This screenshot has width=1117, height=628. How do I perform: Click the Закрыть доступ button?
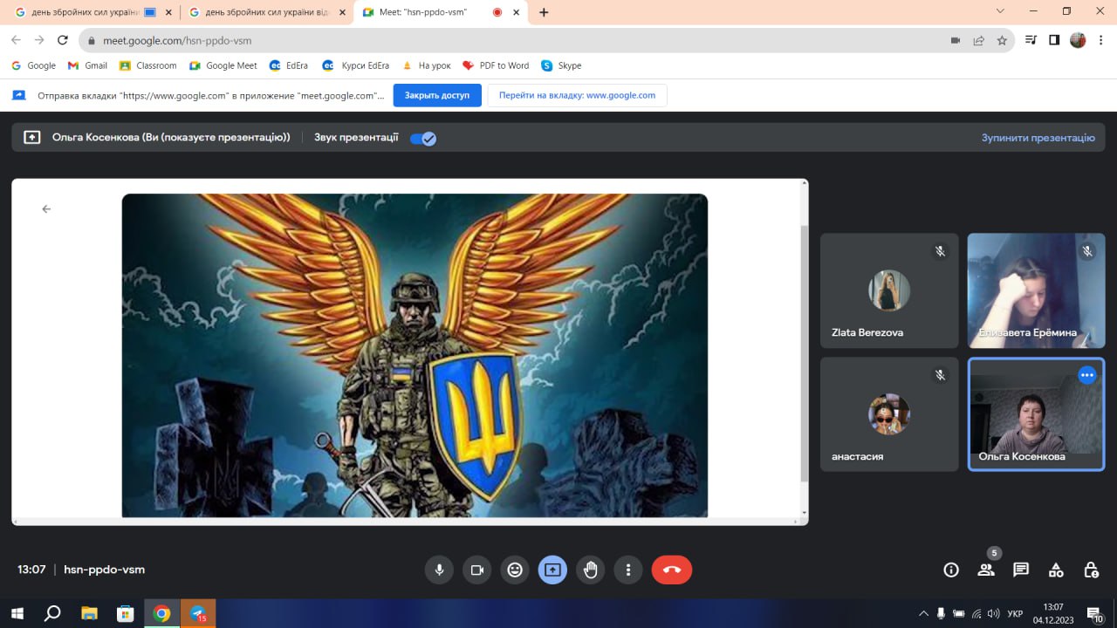(x=437, y=95)
